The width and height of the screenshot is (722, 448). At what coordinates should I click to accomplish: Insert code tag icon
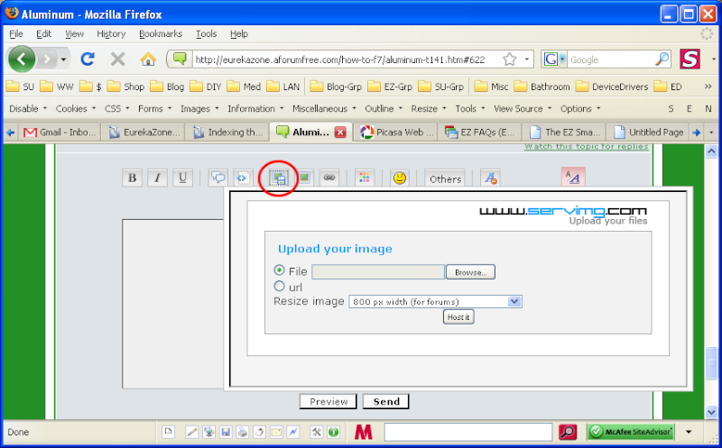(x=243, y=178)
